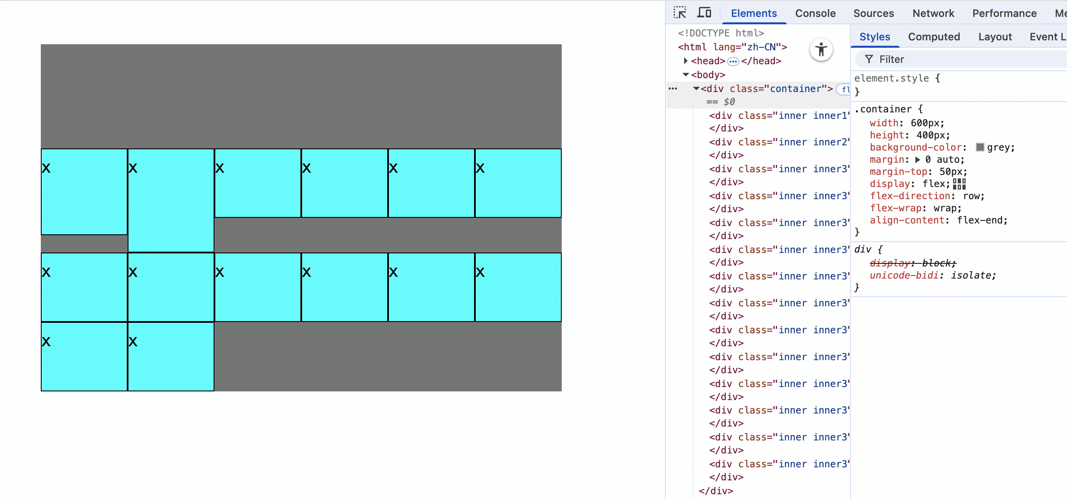This screenshot has width=1067, height=499.
Task: Click the filter funnel icon in Styles
Action: pos(869,59)
